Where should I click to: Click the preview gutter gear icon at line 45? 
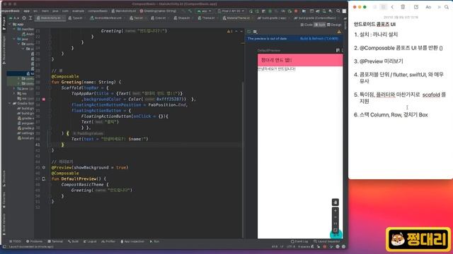[x=44, y=167]
